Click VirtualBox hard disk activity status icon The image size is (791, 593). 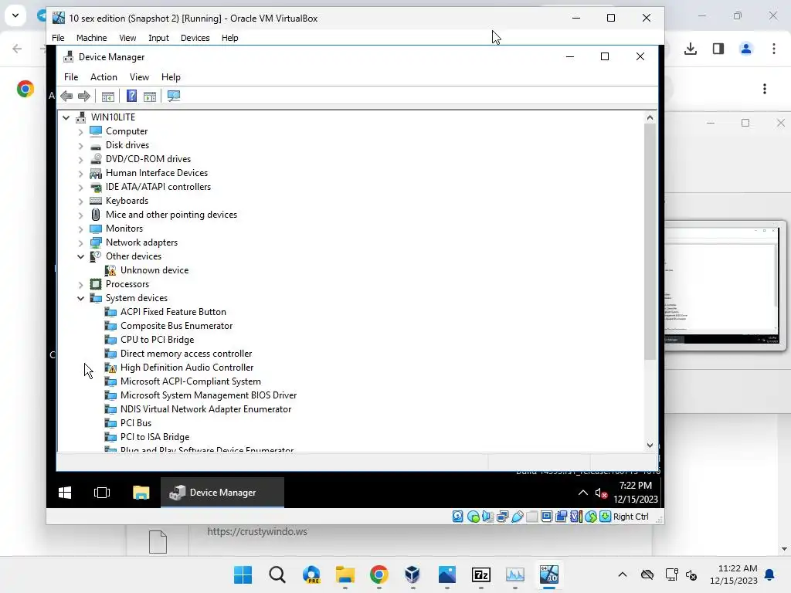pos(457,517)
